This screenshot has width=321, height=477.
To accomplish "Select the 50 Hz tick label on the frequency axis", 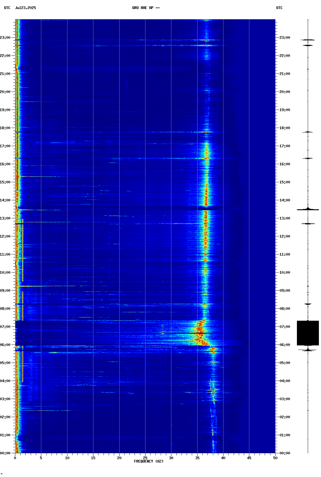I will pyautogui.click(x=275, y=458).
